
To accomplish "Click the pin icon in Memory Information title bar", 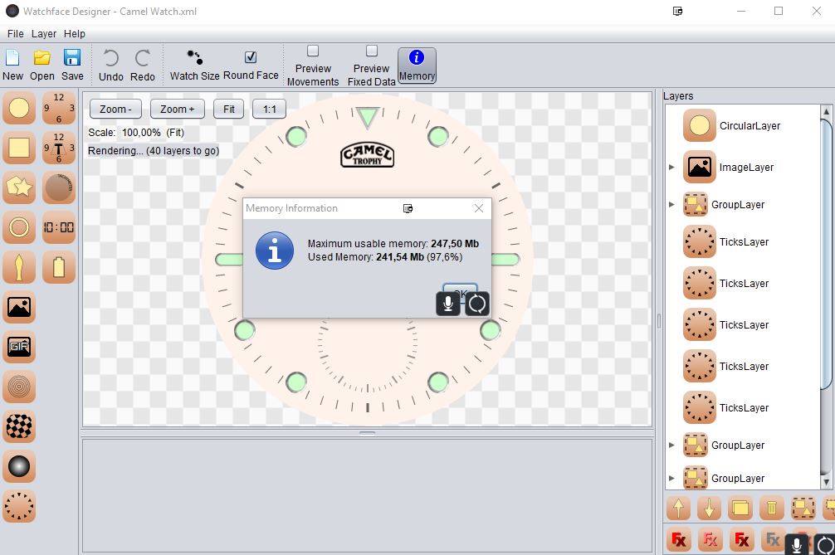I will pos(408,208).
